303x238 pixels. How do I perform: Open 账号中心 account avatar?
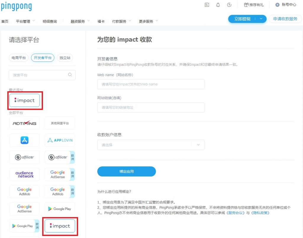277,5
